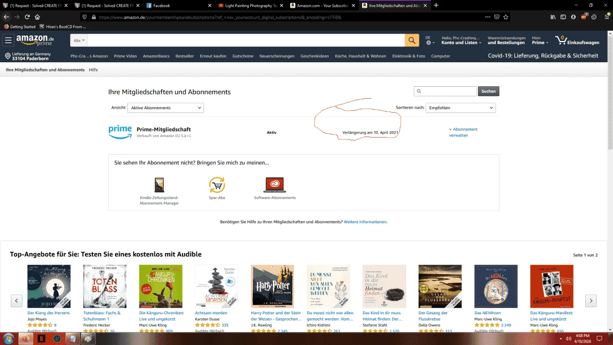
Task: Expand the Mein Prime menu
Action: [540, 40]
